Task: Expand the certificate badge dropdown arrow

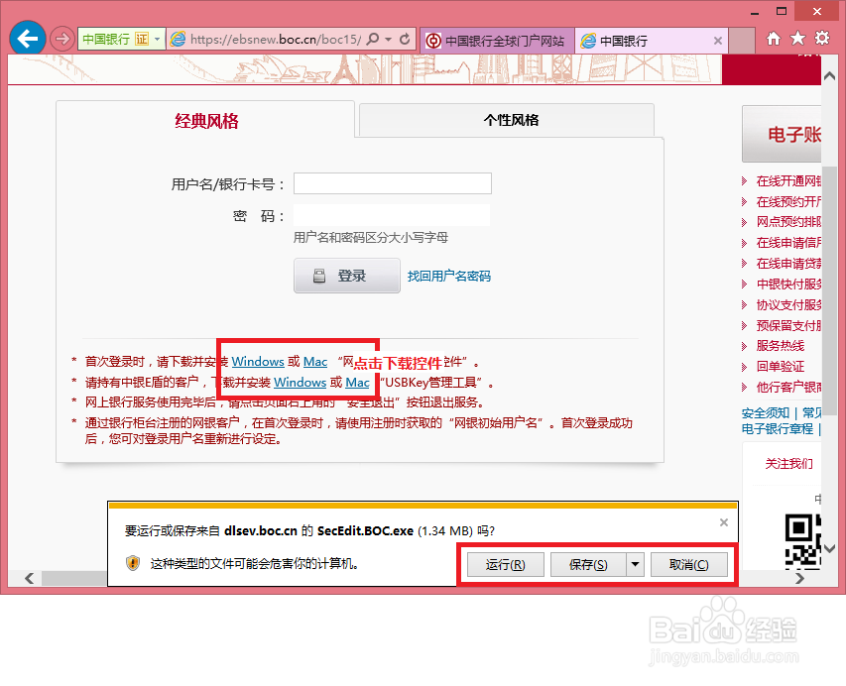Action: 157,39
